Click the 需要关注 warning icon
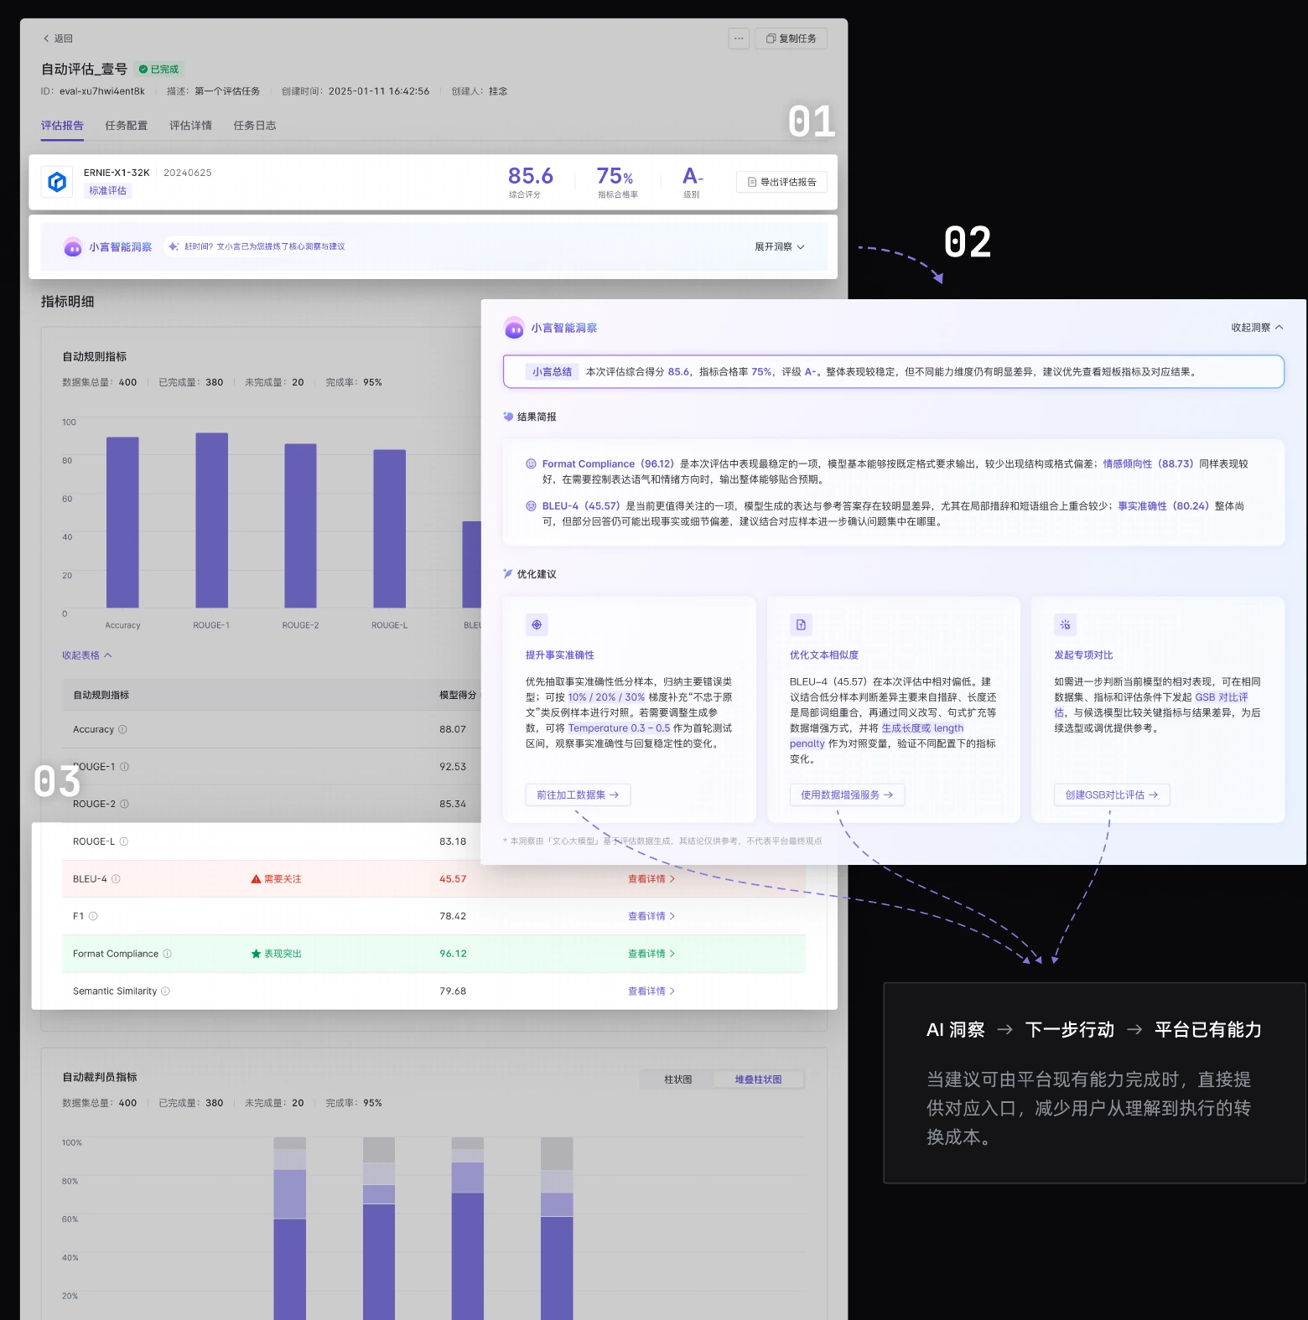1308x1320 pixels. tap(256, 879)
